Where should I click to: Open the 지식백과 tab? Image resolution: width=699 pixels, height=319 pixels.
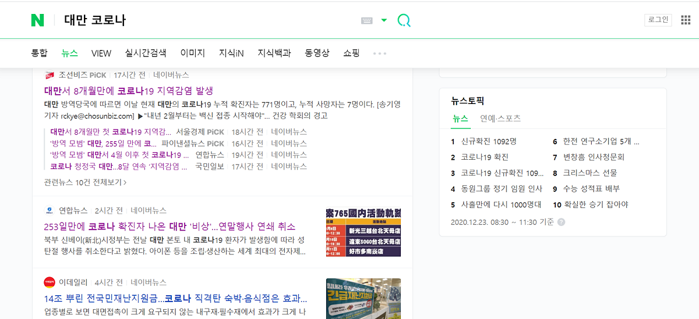(x=274, y=53)
